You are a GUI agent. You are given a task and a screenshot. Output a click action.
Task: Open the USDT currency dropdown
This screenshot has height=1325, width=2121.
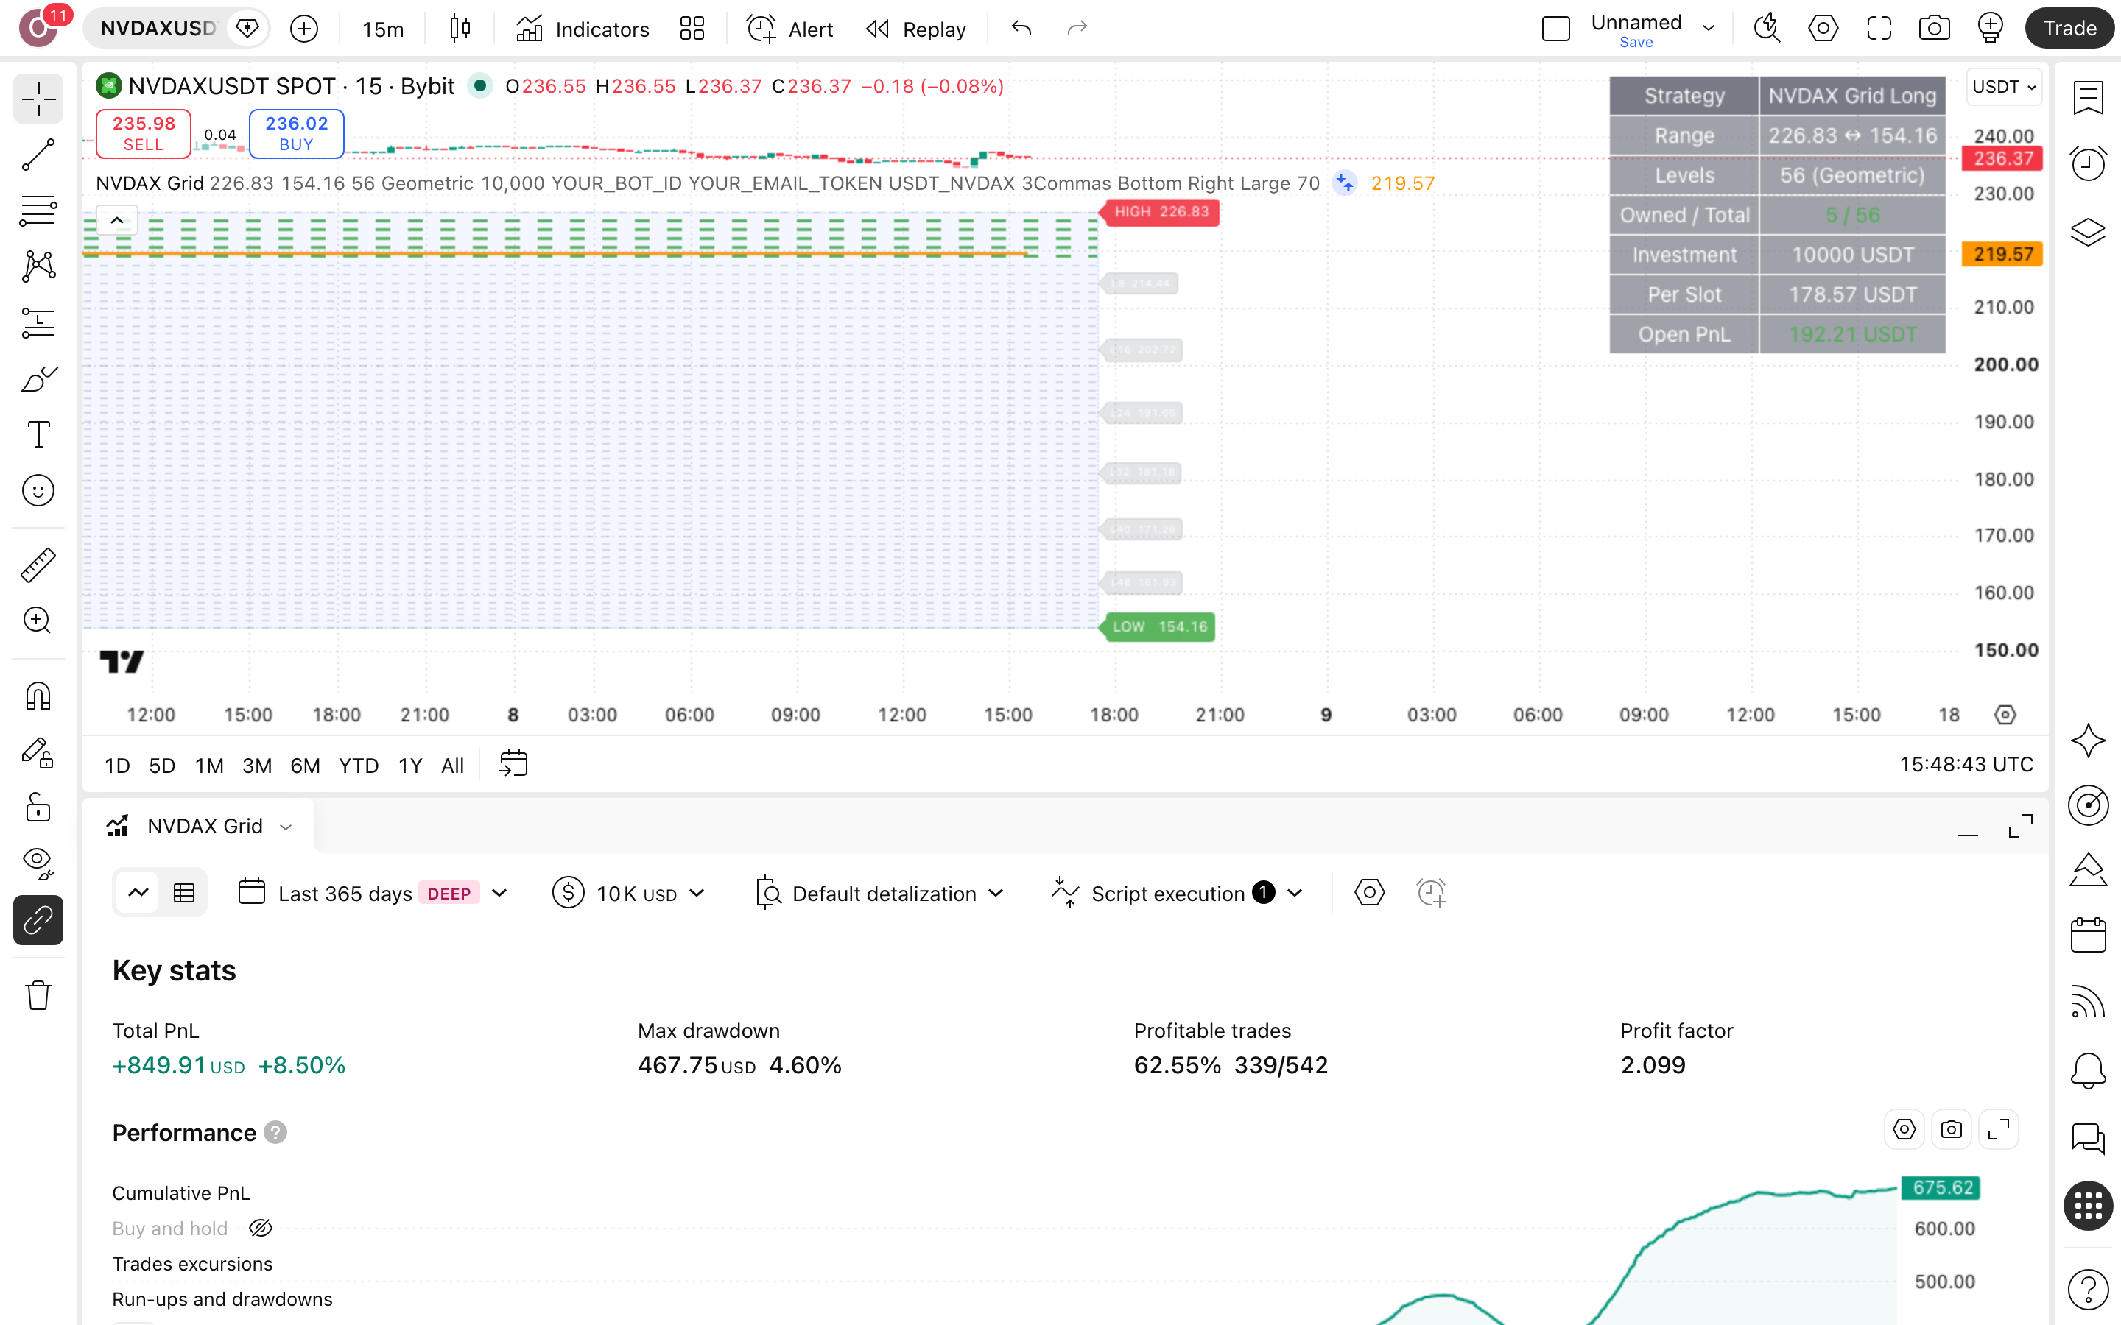pos(2004,87)
